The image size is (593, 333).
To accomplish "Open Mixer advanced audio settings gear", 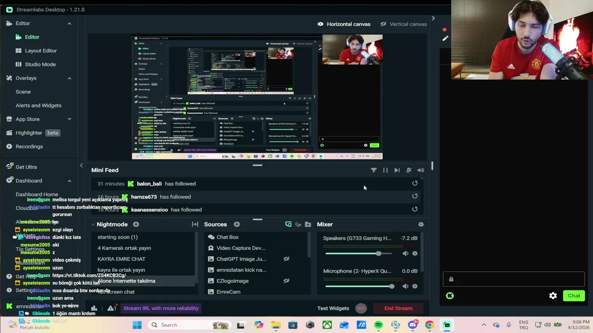I will (x=421, y=224).
